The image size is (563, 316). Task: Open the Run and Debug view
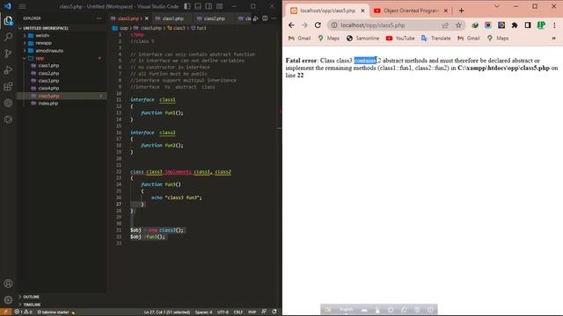(x=8, y=70)
